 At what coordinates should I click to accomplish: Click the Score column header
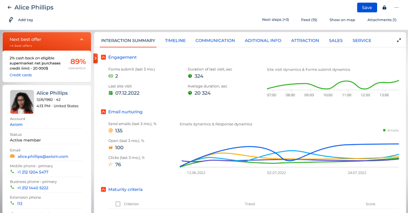pyautogui.click(x=371, y=204)
